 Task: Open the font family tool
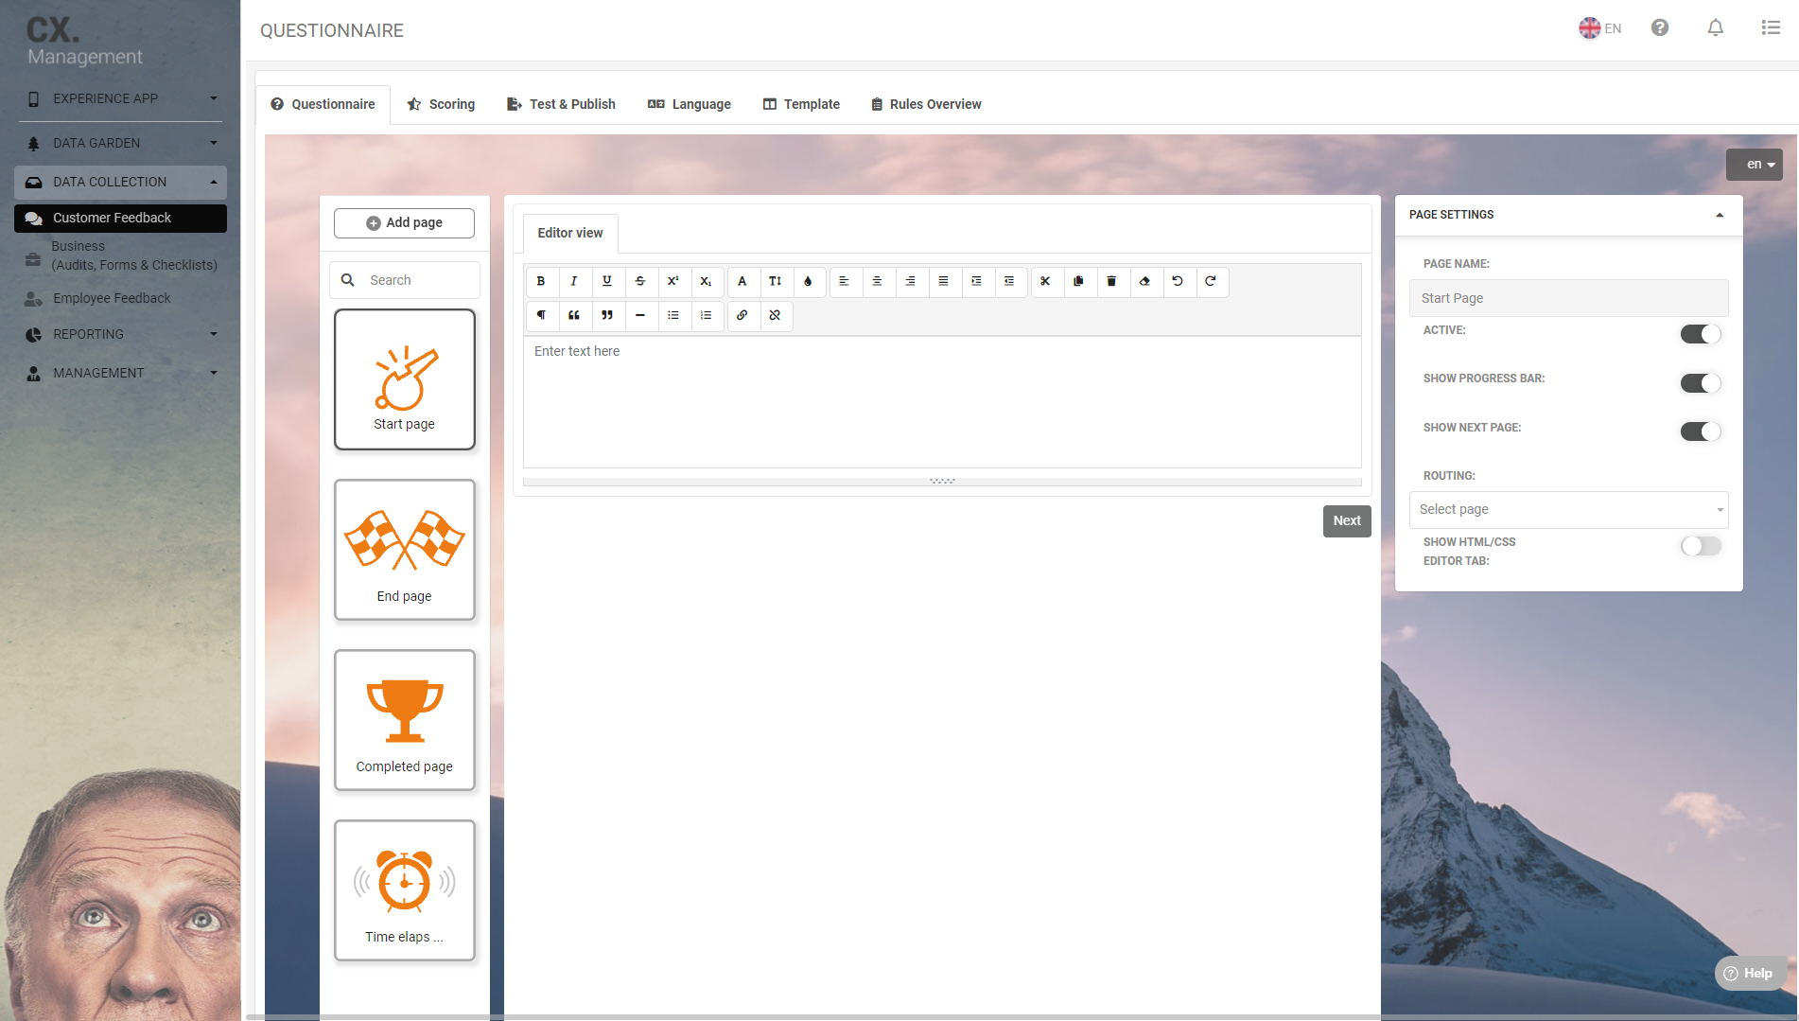(742, 281)
